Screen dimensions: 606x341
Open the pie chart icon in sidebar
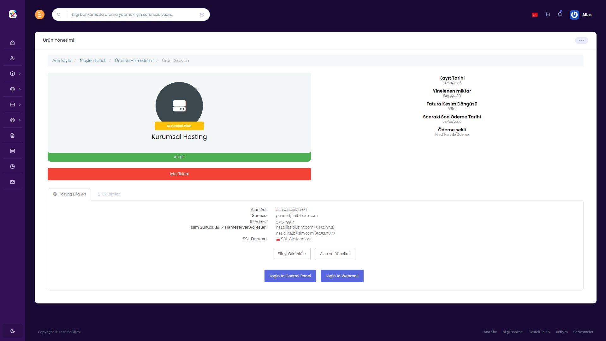13,166
